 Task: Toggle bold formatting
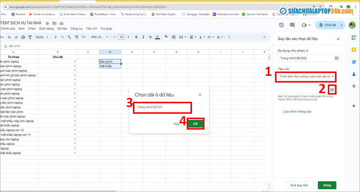point(136,37)
